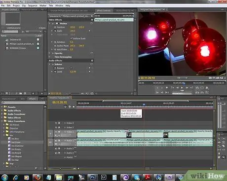
Task: Toggle the Uniform Scale checkbox
Action: (72, 38)
